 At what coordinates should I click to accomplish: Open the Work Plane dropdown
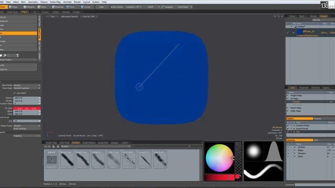pyautogui.click(x=185, y=7)
